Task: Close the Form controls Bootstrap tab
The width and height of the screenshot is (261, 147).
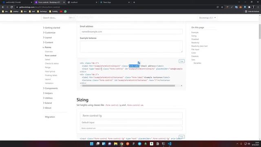Action: click(64, 2)
